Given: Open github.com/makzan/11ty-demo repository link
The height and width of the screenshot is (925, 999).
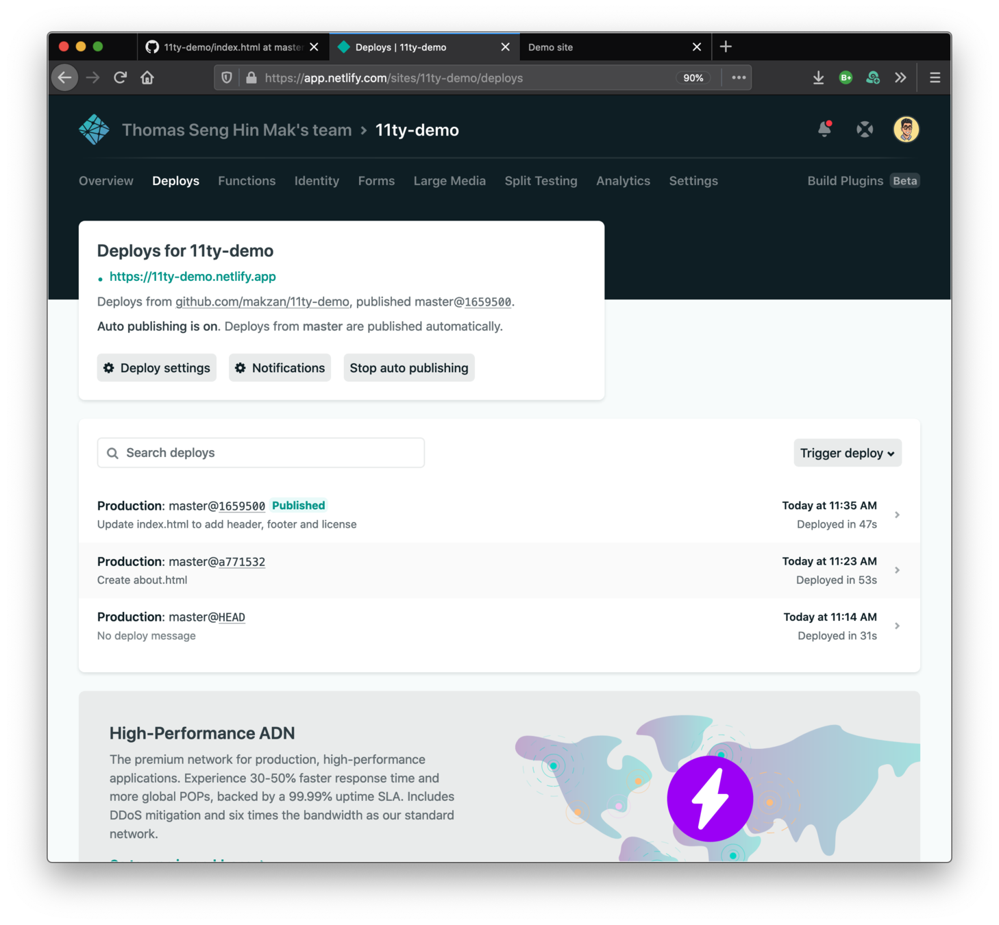Looking at the screenshot, I should click(262, 302).
